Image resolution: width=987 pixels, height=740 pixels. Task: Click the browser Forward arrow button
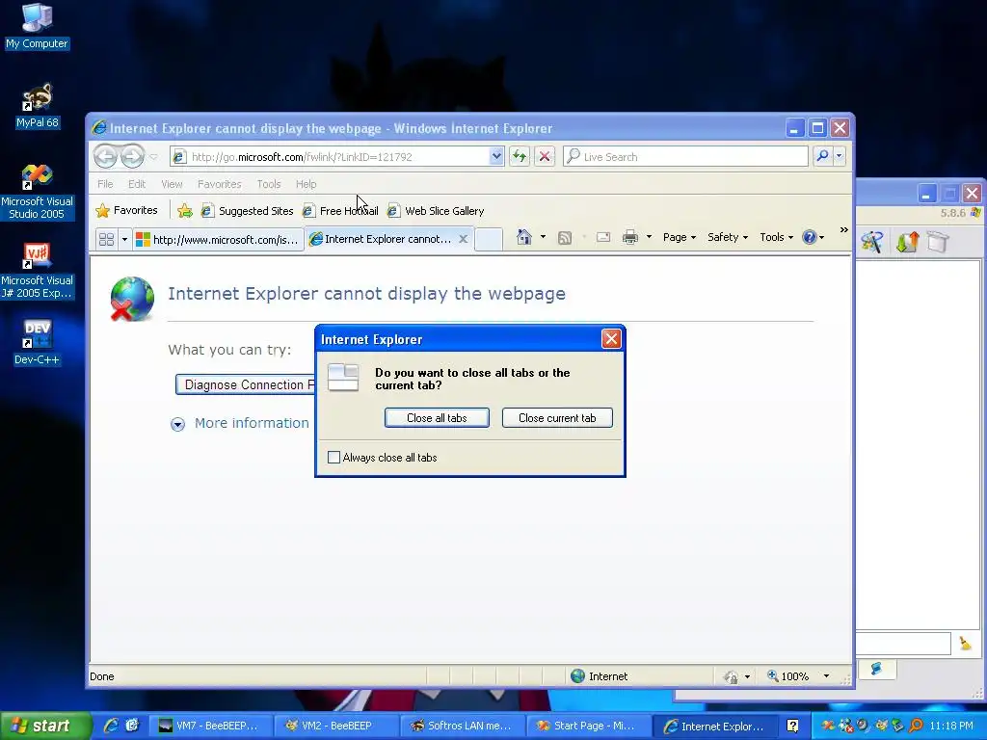pyautogui.click(x=131, y=156)
